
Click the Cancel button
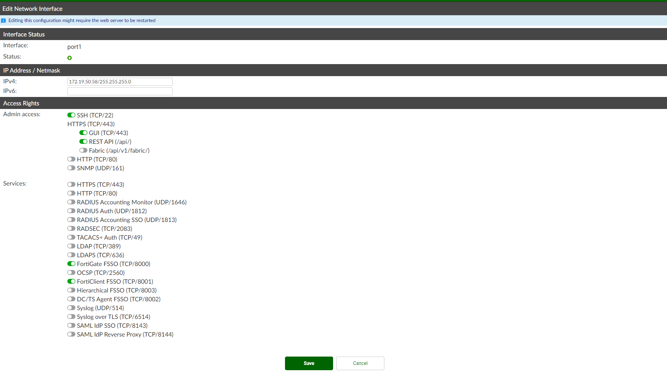pyautogui.click(x=360, y=363)
